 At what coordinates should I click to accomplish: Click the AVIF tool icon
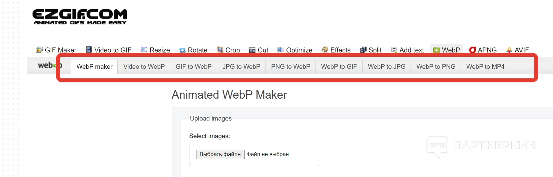[509, 50]
